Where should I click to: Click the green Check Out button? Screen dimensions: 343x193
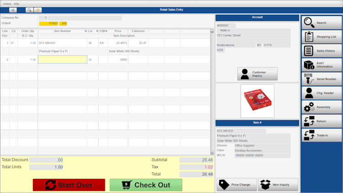[146, 185]
